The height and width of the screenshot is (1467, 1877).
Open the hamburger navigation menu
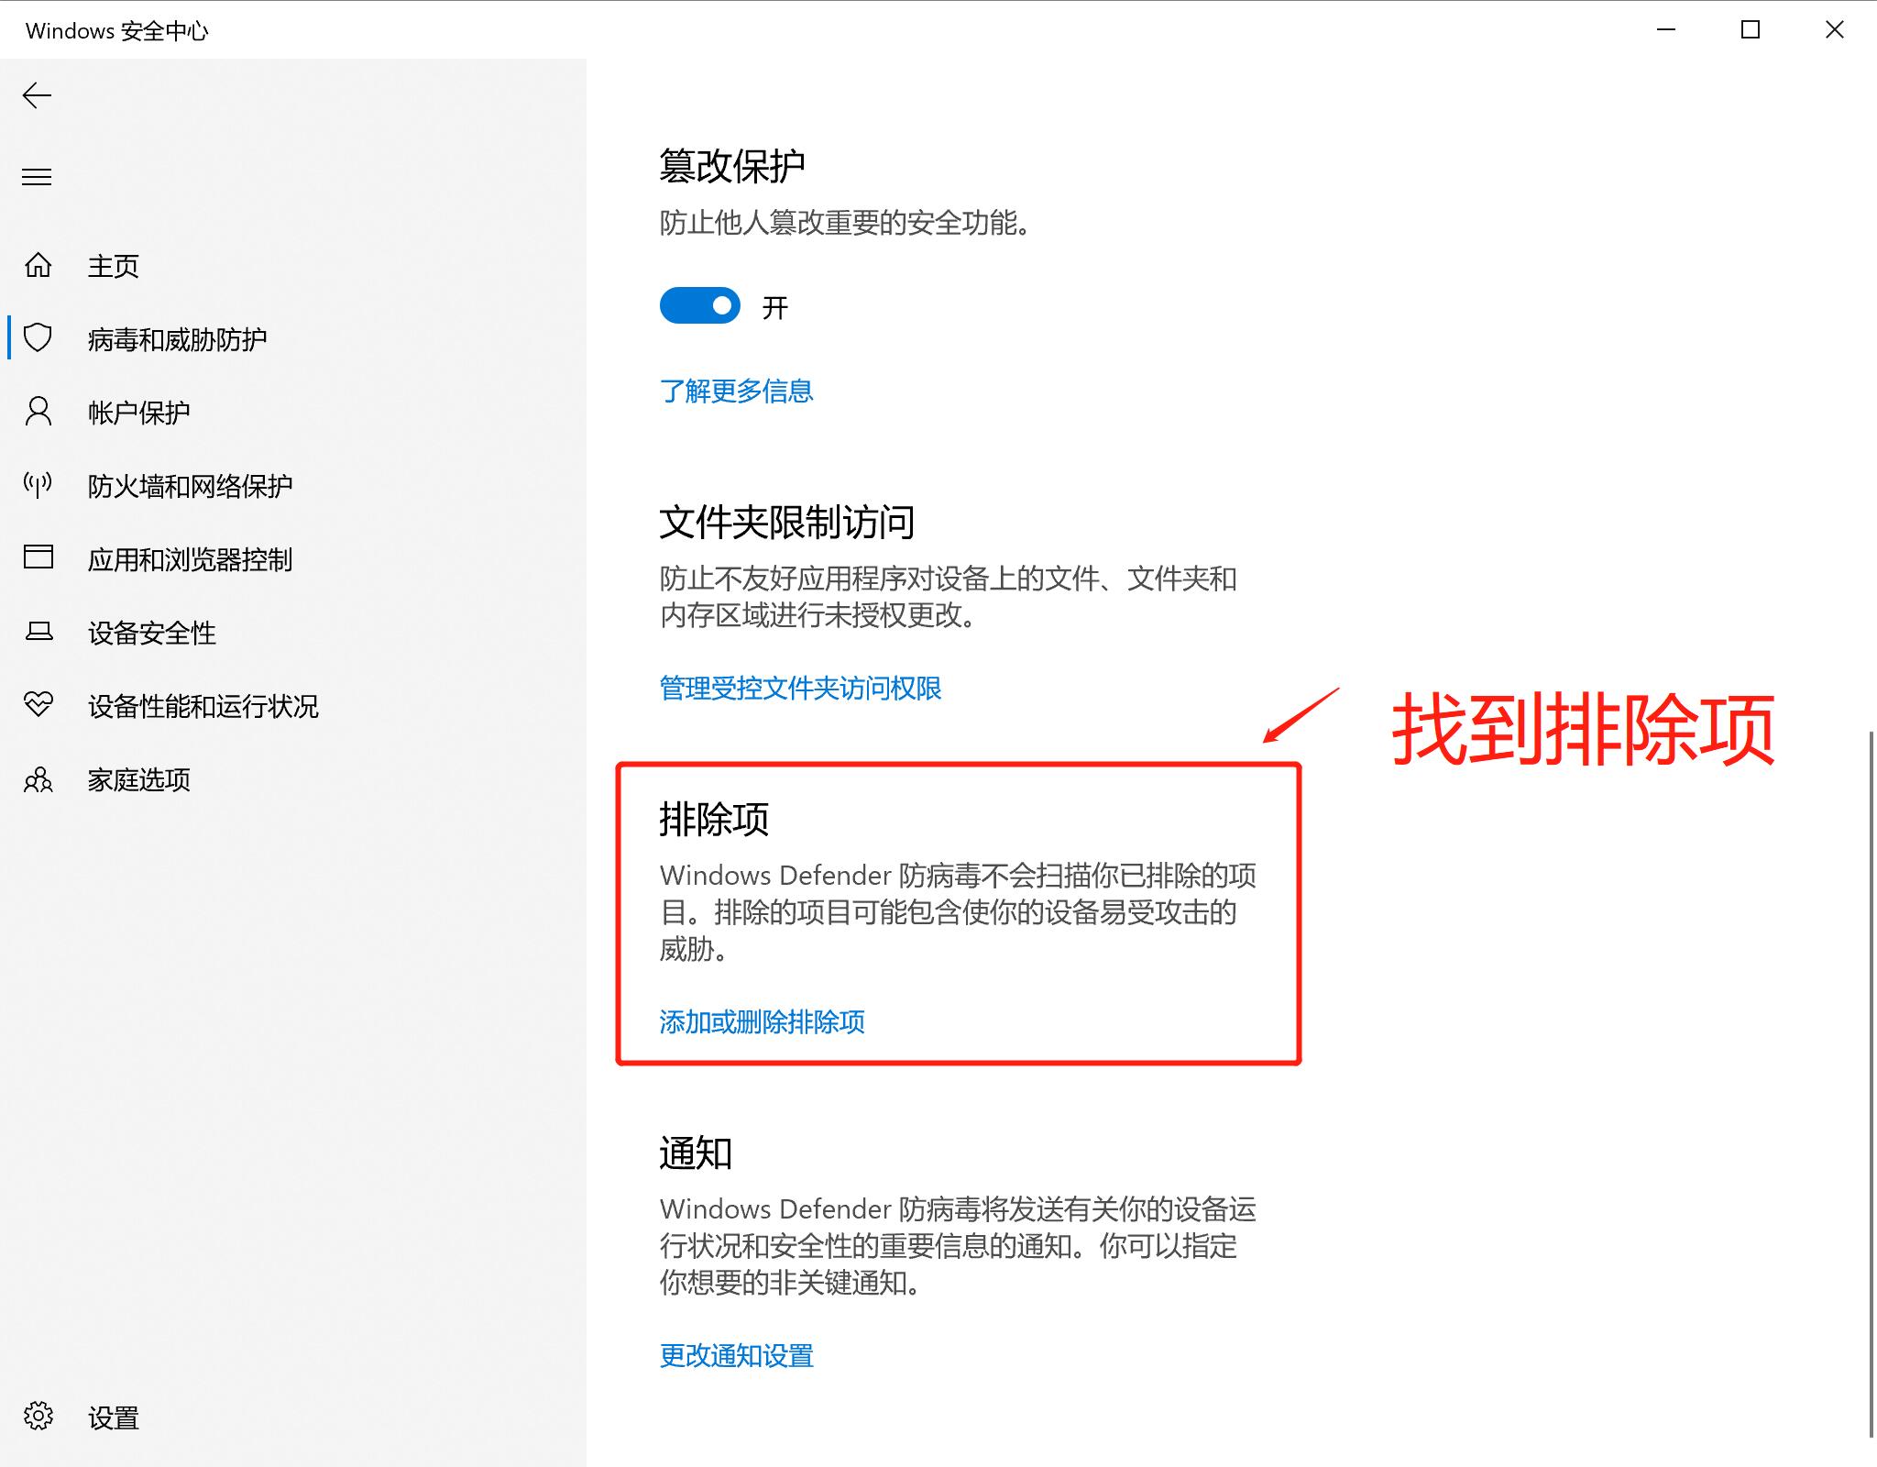37,176
